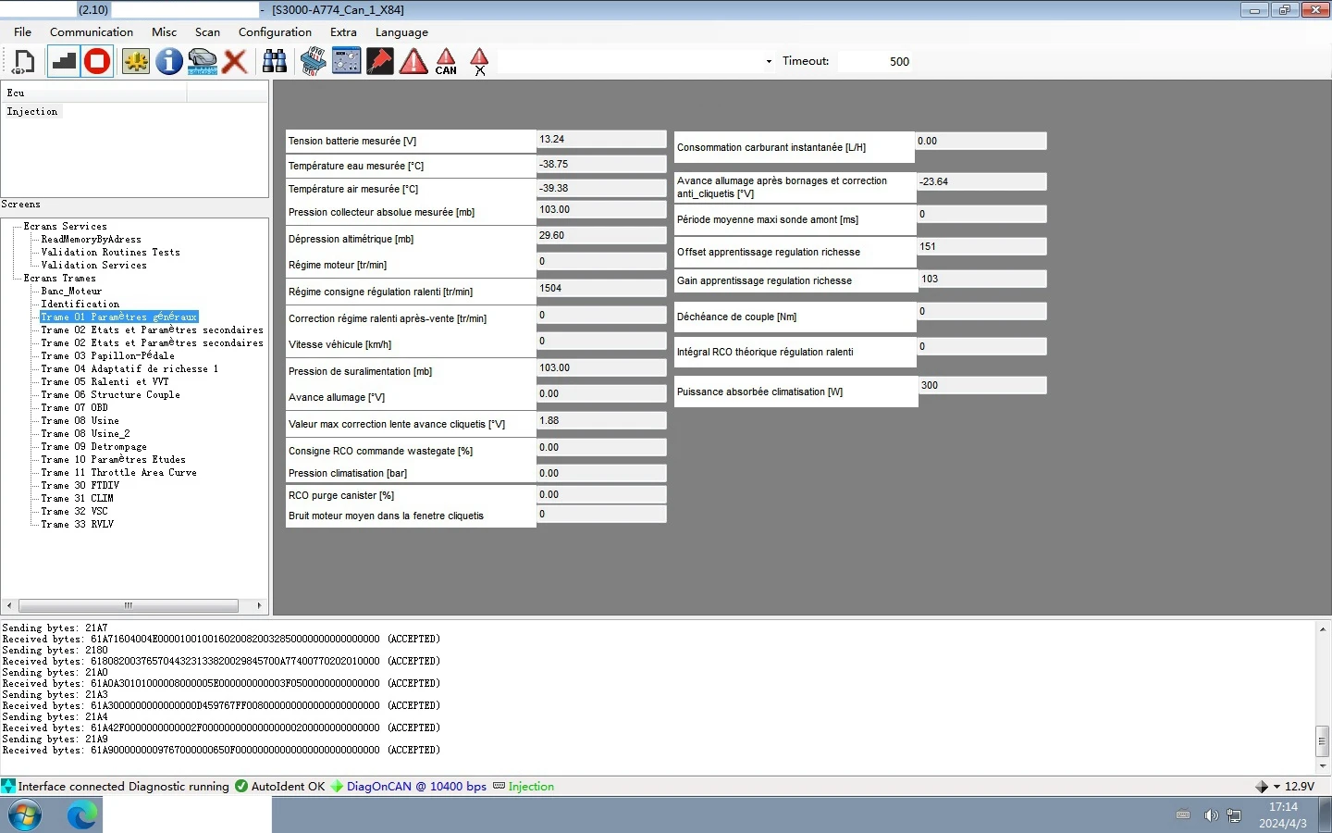Click the red stop diagnostic button
The height and width of the screenshot is (833, 1332).
coord(97,62)
